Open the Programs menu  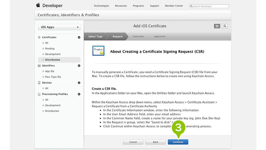click(138, 6)
